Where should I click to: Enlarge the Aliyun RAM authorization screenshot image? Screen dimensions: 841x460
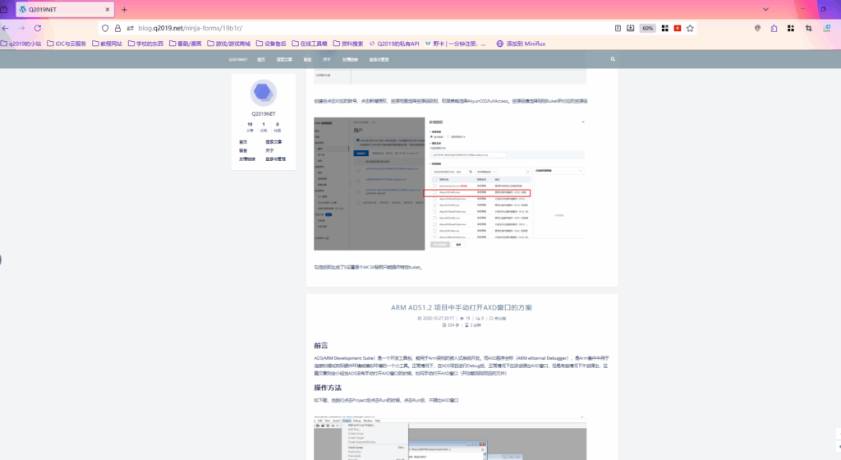450,184
